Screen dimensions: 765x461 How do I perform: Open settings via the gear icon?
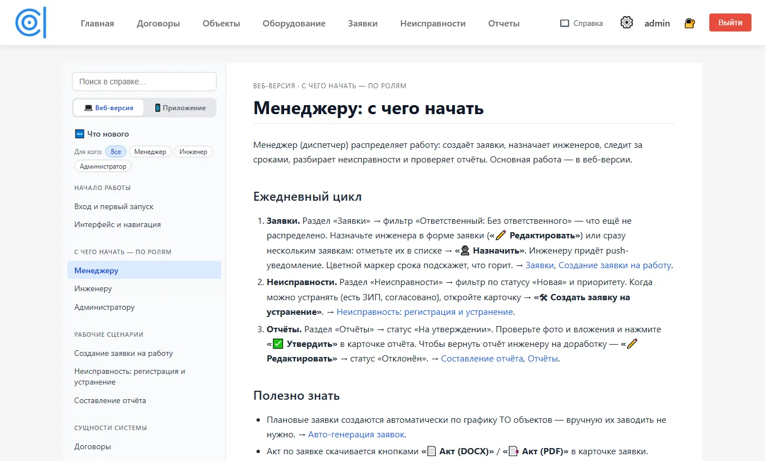[627, 23]
